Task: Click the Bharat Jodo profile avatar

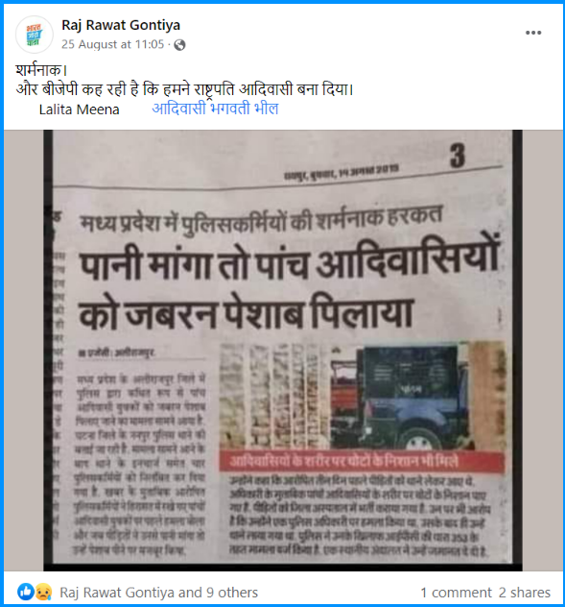Action: pos(34,35)
